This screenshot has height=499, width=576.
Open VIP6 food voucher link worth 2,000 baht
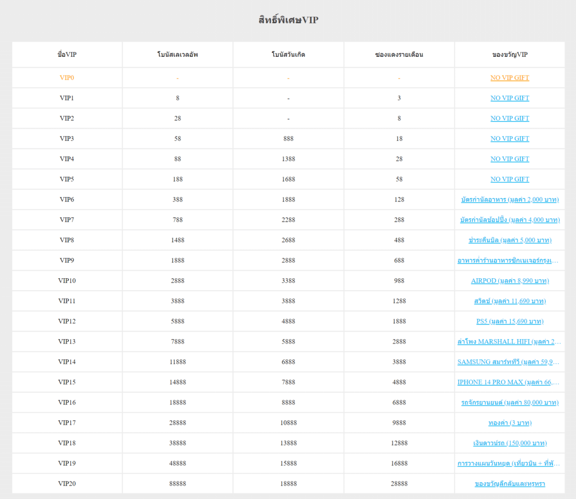click(510, 199)
